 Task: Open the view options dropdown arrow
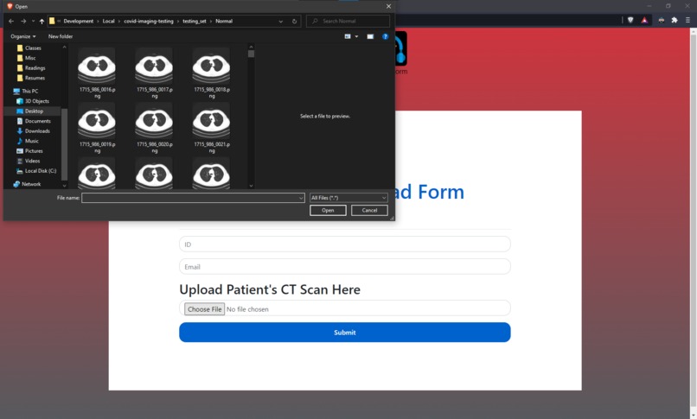pyautogui.click(x=356, y=36)
